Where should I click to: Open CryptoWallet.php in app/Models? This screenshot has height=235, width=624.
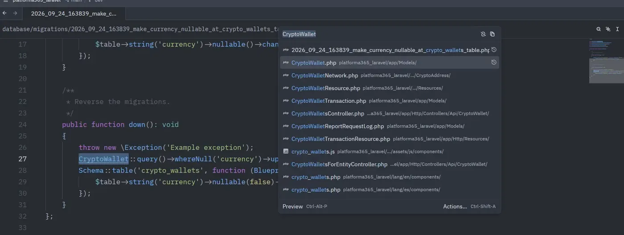point(390,62)
